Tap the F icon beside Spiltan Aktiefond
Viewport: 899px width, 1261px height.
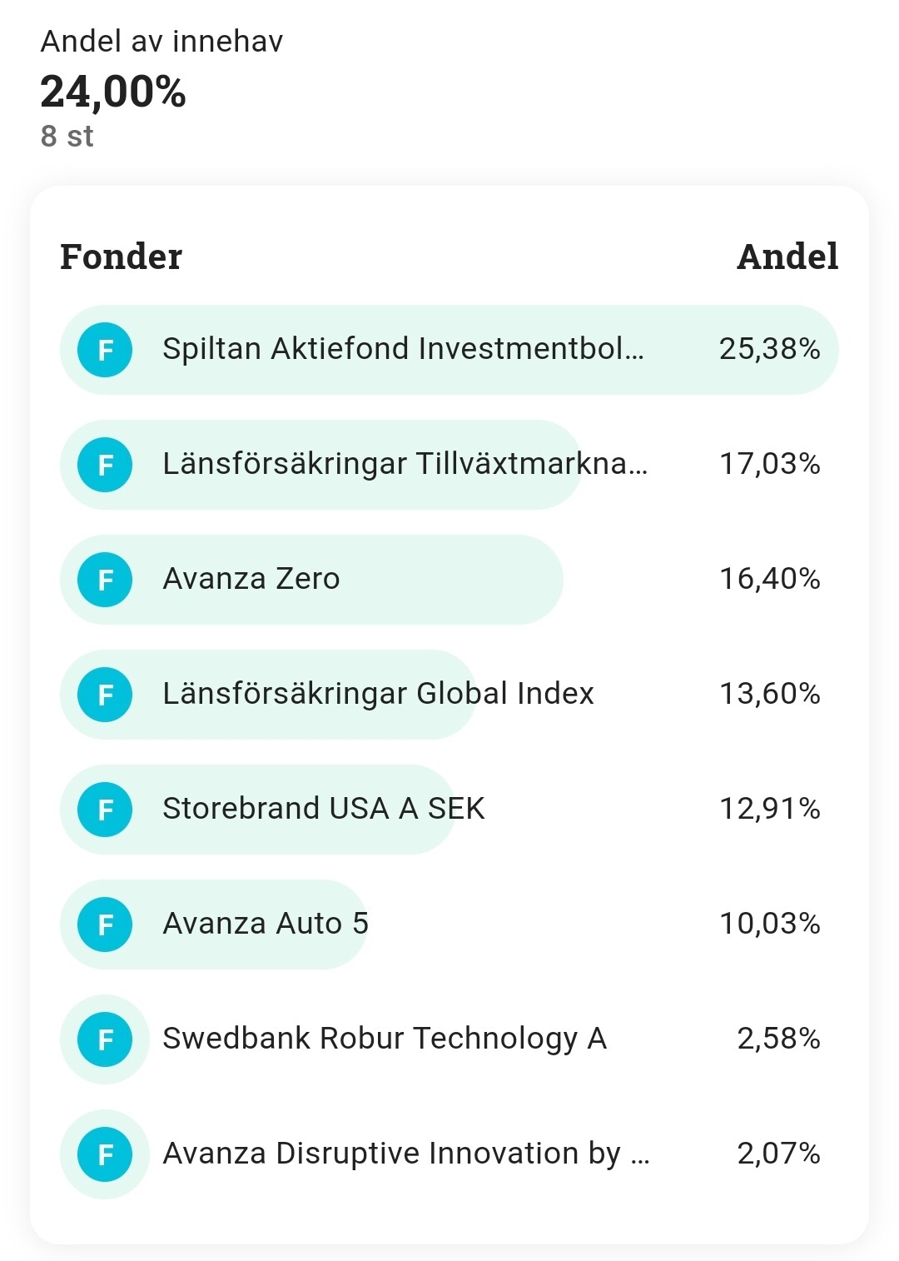pyautogui.click(x=105, y=350)
